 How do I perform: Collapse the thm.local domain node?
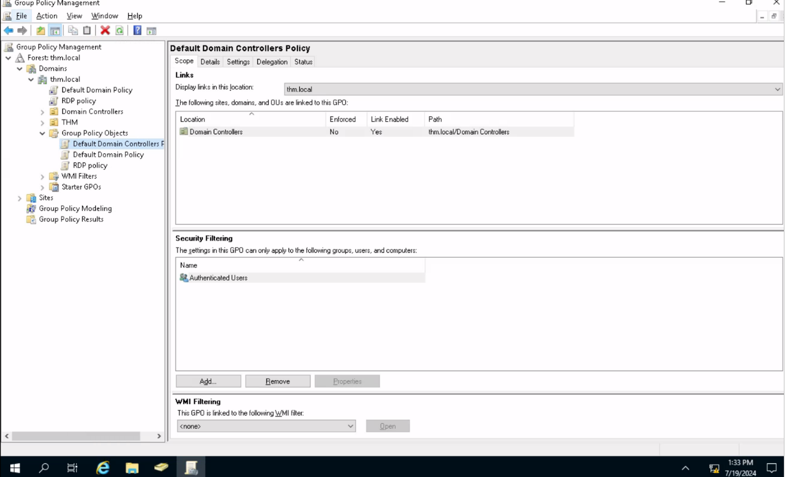pyautogui.click(x=31, y=79)
